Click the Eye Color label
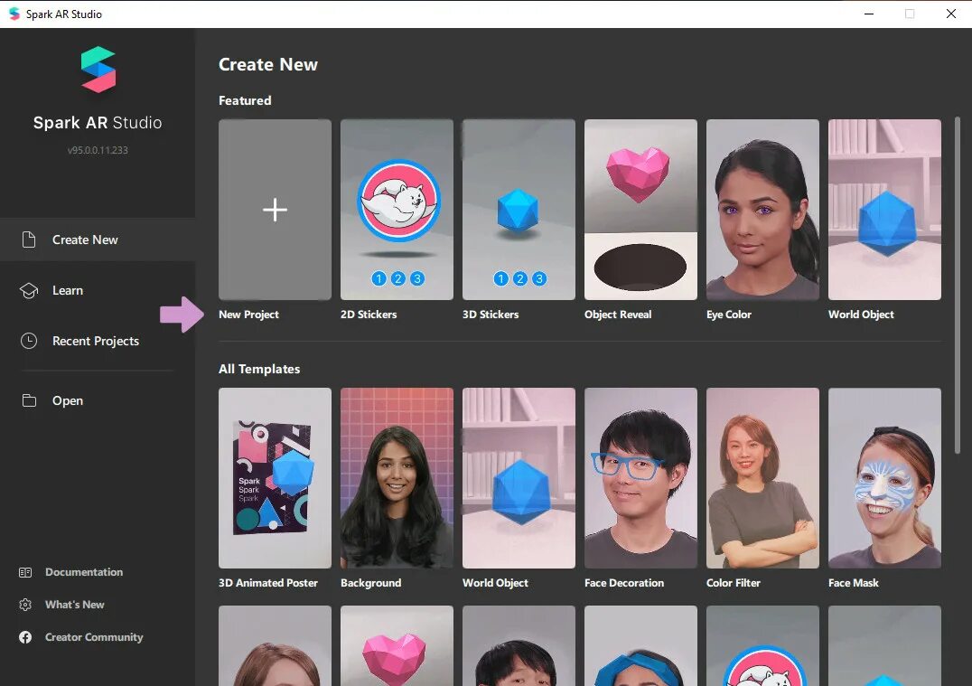The width and height of the screenshot is (972, 686). (729, 315)
